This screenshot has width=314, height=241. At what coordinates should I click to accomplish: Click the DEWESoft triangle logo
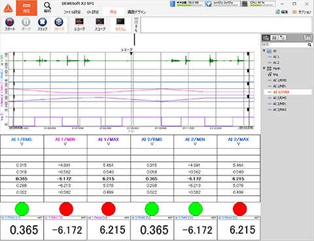(x=8, y=9)
